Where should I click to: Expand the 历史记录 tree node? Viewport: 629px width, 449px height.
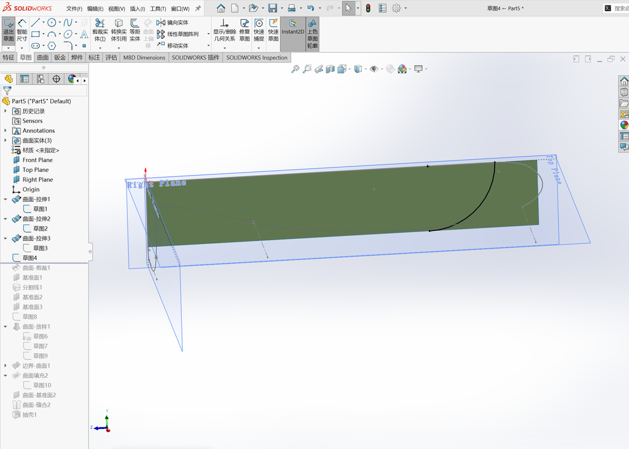tap(6, 111)
